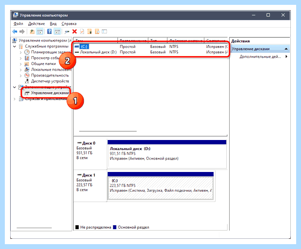The width and height of the screenshot is (301, 249).
Task: Sort by the Том column header
Action: coord(96,40)
